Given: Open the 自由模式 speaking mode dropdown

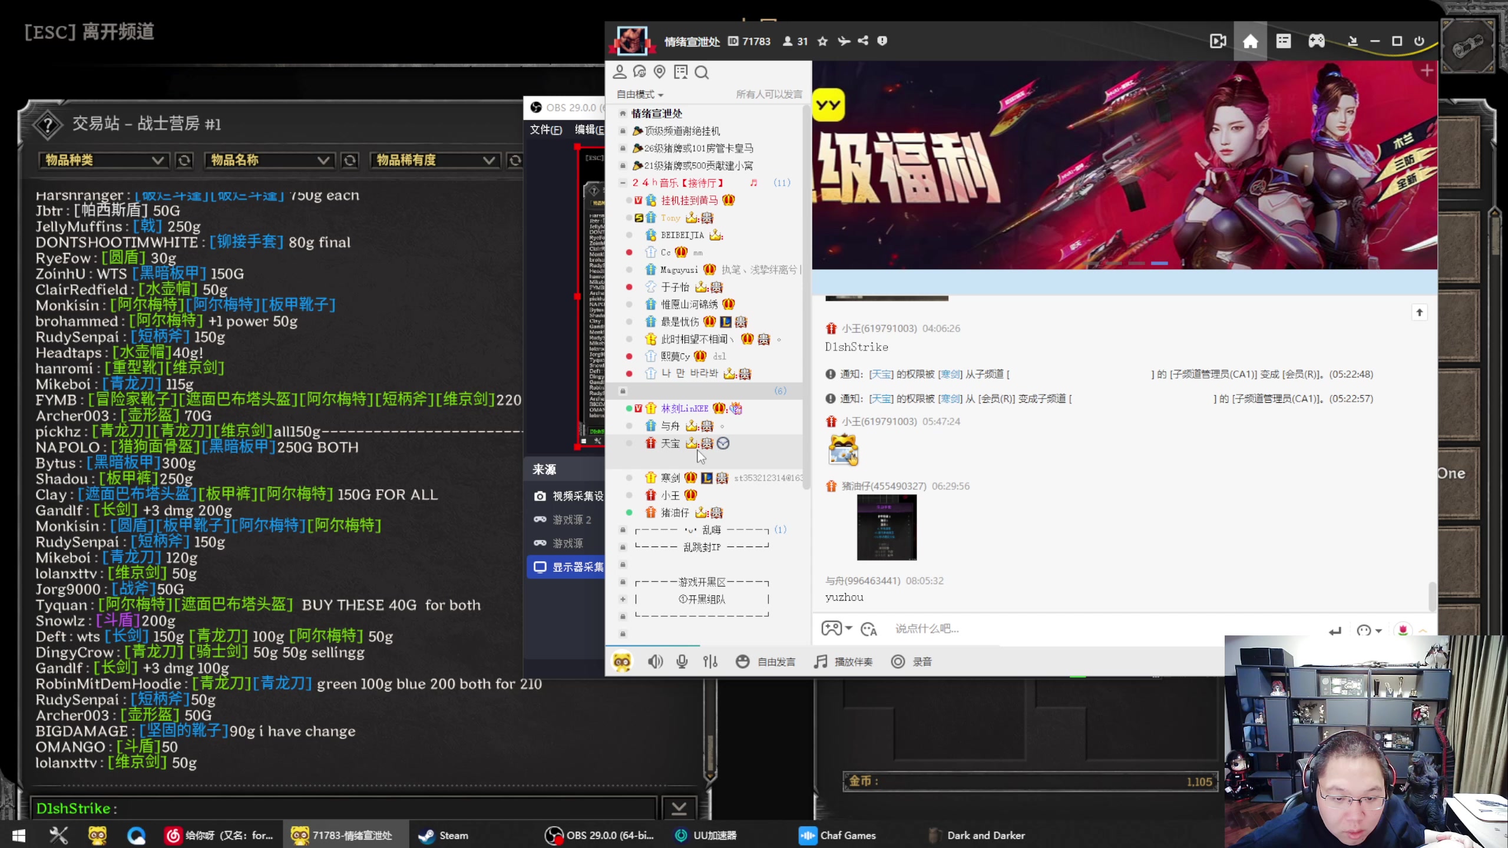Looking at the screenshot, I should click(640, 95).
